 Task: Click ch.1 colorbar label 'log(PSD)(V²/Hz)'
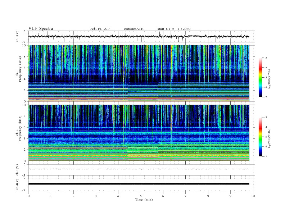point(270,79)
